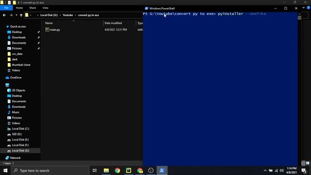The width and height of the screenshot is (311, 175).
Task: Click the quick access toolbar dropdown in title bar
Action: 18,2
